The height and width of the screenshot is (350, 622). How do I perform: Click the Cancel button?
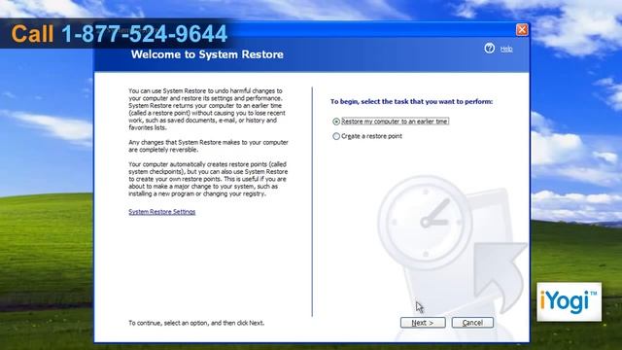tap(472, 323)
